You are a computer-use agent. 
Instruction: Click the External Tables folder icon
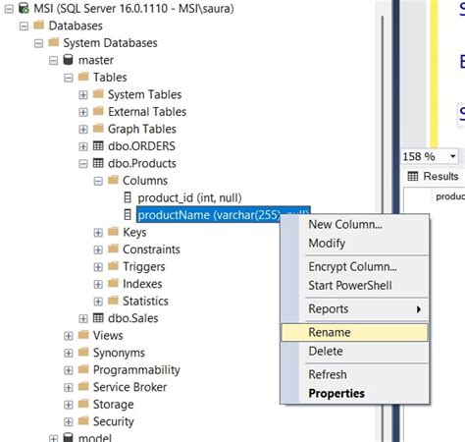pos(98,111)
